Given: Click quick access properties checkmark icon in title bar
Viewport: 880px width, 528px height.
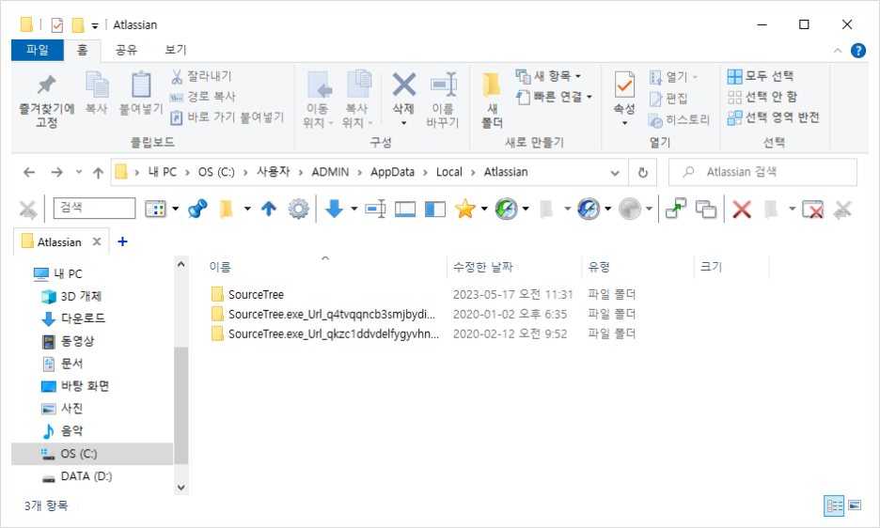Looking at the screenshot, I should 56,25.
